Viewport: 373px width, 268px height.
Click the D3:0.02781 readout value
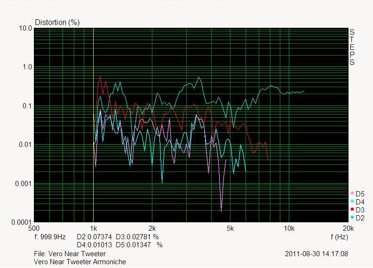point(133,237)
